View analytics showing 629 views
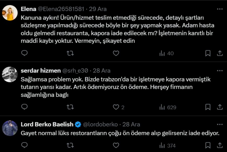The image size is (227, 152). coord(167,107)
